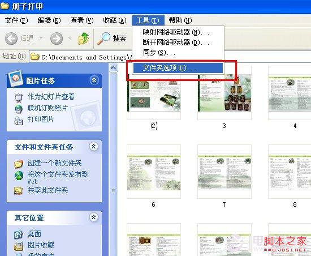Choose 断开网络驱动器(D)... menu entry

point(178,42)
